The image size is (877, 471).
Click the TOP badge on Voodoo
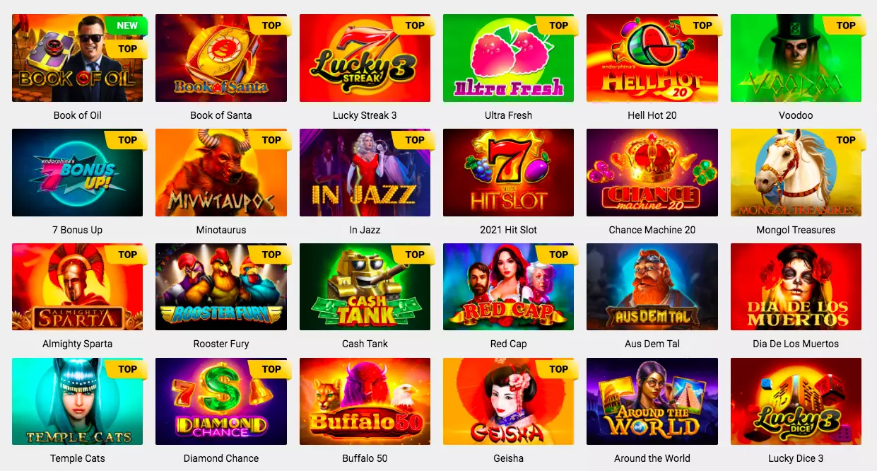click(845, 25)
